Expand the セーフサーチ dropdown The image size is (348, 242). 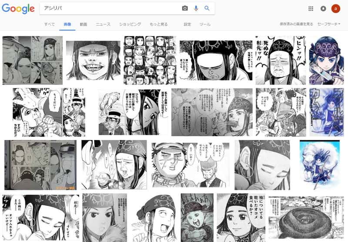pyautogui.click(x=329, y=24)
